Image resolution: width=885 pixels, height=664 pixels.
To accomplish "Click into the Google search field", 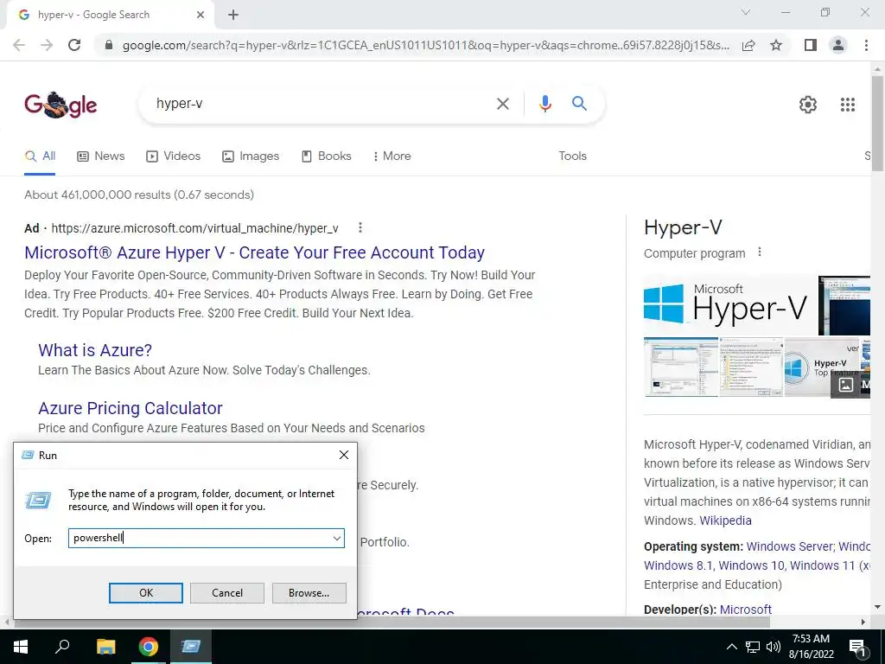I will [319, 104].
